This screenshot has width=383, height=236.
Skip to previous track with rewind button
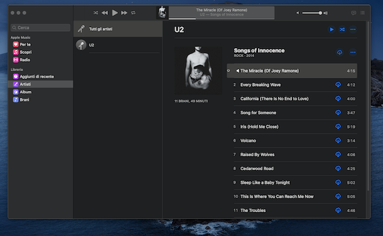105,13
